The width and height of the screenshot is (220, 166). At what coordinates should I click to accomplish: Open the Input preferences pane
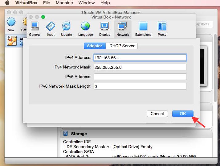[51, 29]
